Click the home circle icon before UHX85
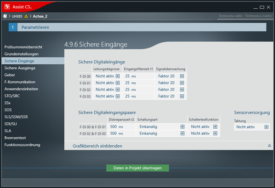Screen dimensions: 275x188 pyautogui.click(x=5, y=16)
